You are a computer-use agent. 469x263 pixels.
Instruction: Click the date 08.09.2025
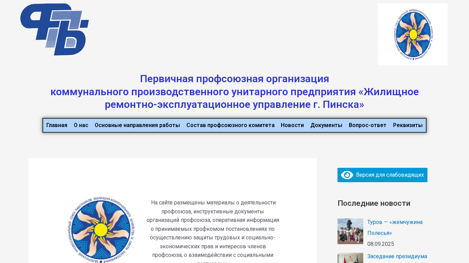tap(381, 244)
